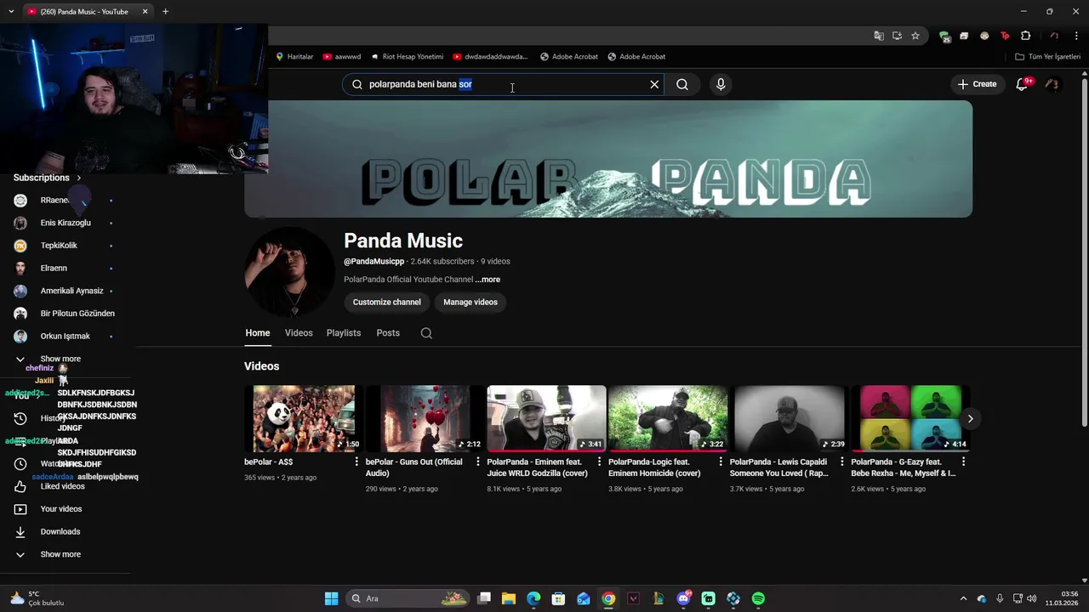Search within the Panda Music channel
The image size is (1089, 612).
(x=426, y=333)
